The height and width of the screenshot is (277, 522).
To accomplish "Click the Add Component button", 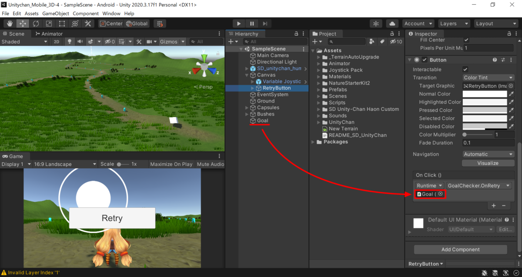I will pyautogui.click(x=461, y=250).
